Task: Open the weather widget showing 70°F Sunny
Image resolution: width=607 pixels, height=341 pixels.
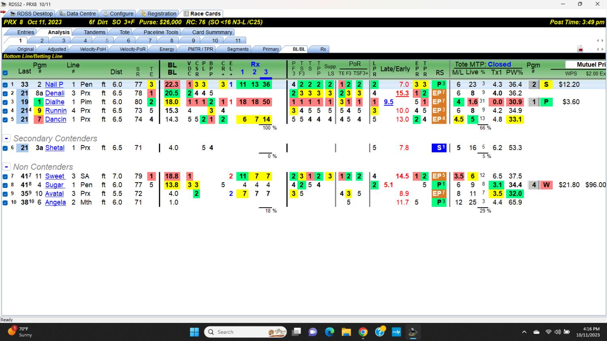Action: click(20, 332)
